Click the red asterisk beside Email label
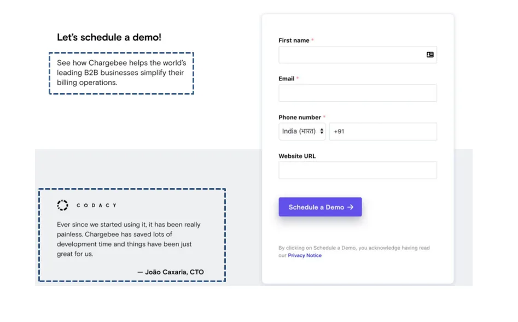 [297, 78]
